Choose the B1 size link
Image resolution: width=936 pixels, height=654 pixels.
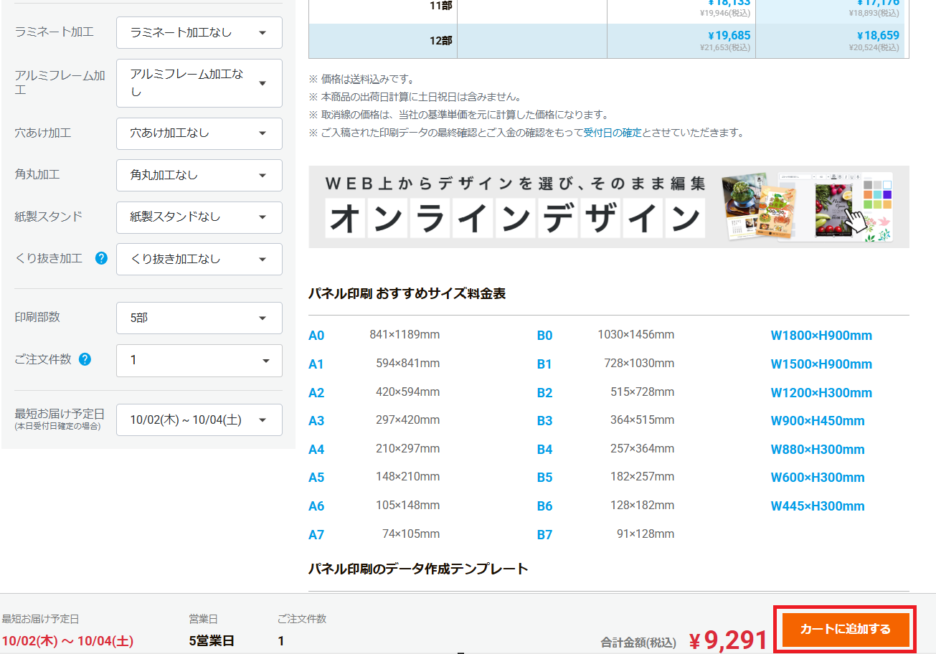[x=544, y=364]
